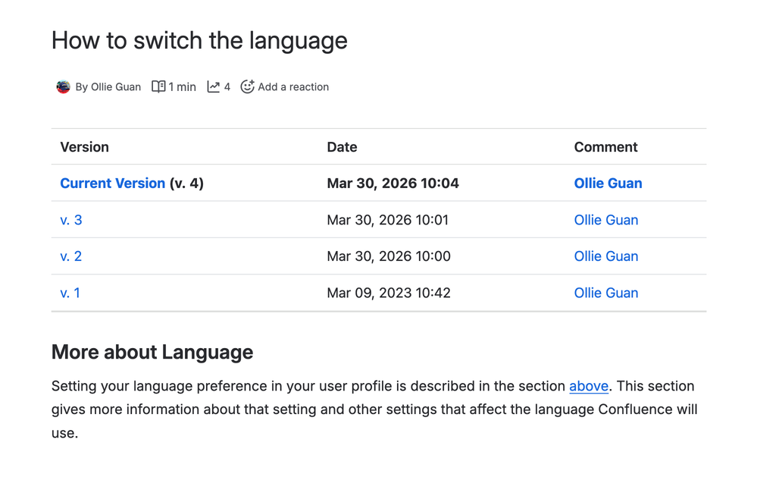Select Ollie Guan in the v. 2 row

605,256
